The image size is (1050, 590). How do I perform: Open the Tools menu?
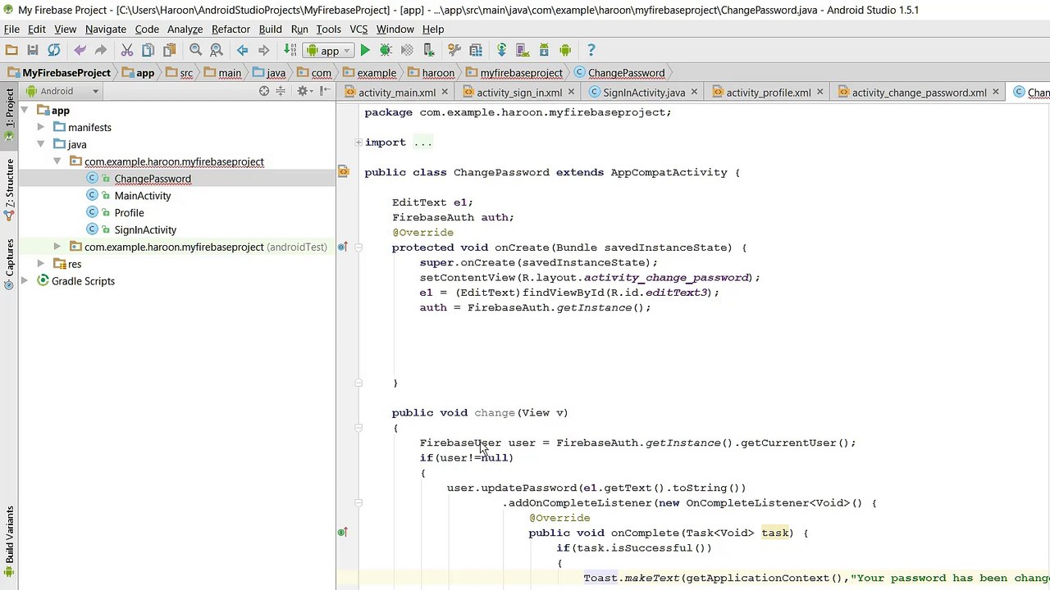328,29
